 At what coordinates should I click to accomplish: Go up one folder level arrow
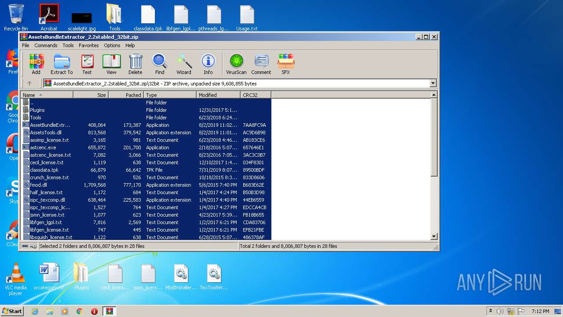point(29,83)
